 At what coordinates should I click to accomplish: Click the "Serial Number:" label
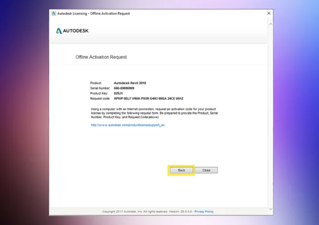coord(100,88)
